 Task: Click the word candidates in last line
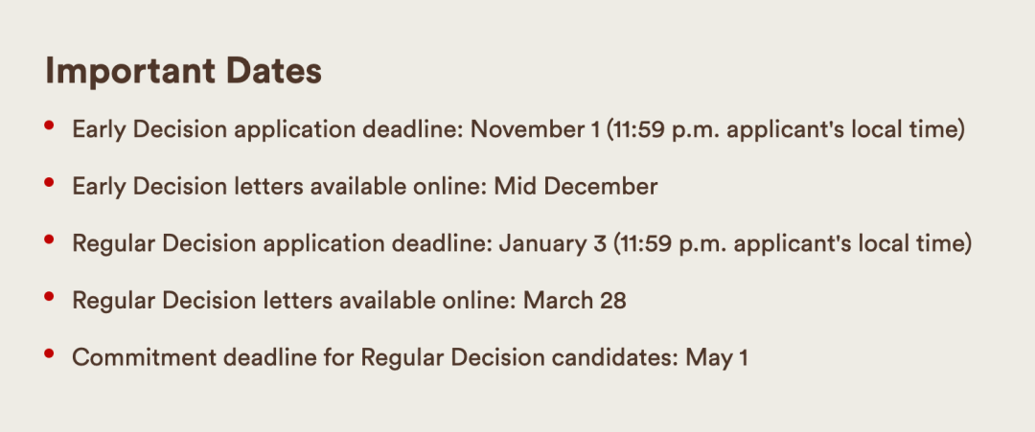click(615, 358)
